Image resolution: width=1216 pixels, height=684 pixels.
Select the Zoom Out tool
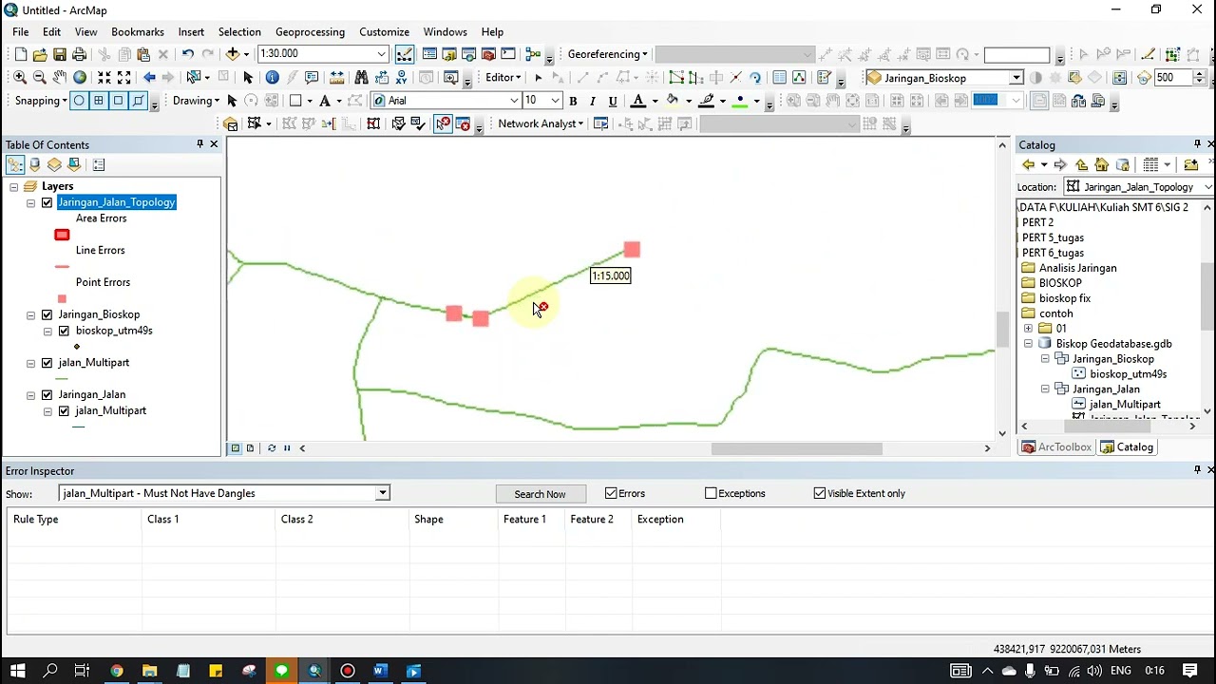click(40, 77)
